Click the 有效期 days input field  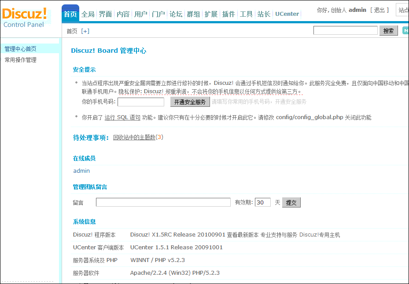pyautogui.click(x=262, y=202)
